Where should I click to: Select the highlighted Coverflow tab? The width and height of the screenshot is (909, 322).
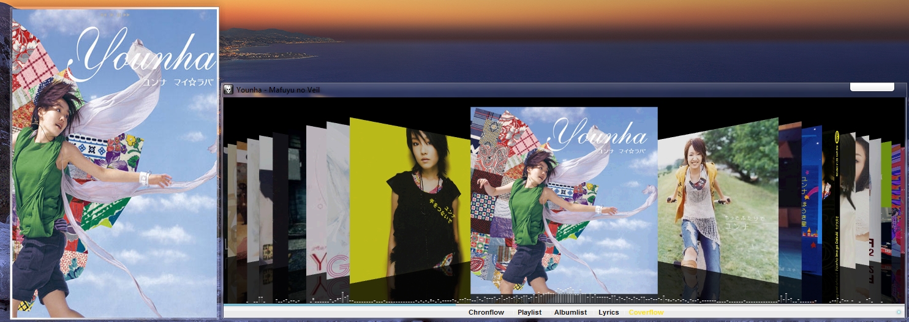(646, 312)
